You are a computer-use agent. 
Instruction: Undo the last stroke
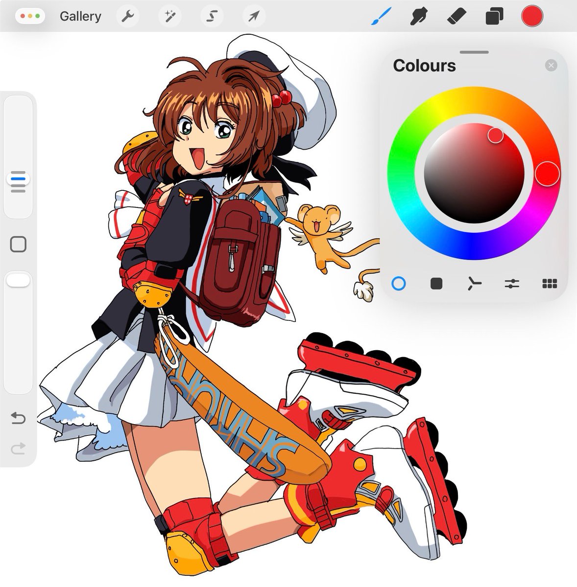pyautogui.click(x=18, y=418)
